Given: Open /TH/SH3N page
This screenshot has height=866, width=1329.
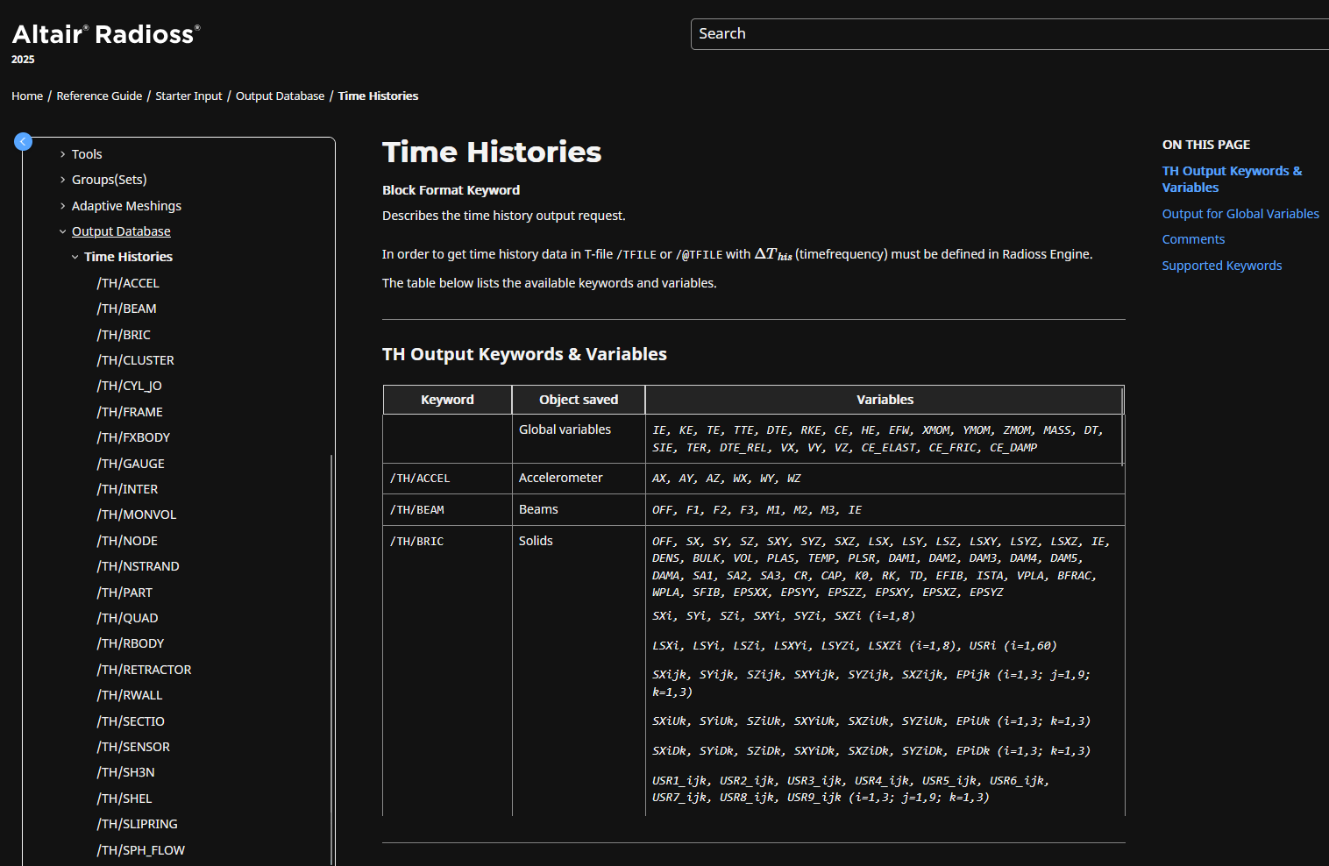Looking at the screenshot, I should coord(125,772).
